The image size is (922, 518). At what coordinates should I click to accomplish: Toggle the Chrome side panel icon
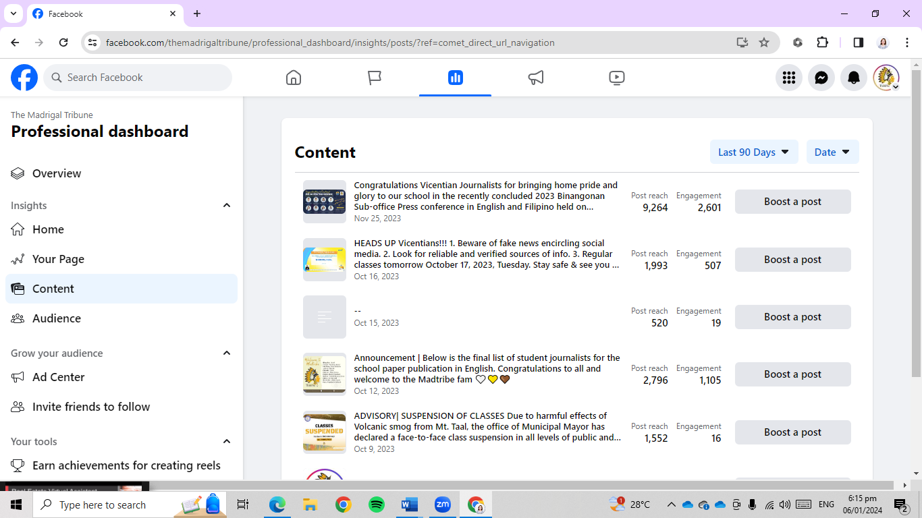click(x=859, y=42)
